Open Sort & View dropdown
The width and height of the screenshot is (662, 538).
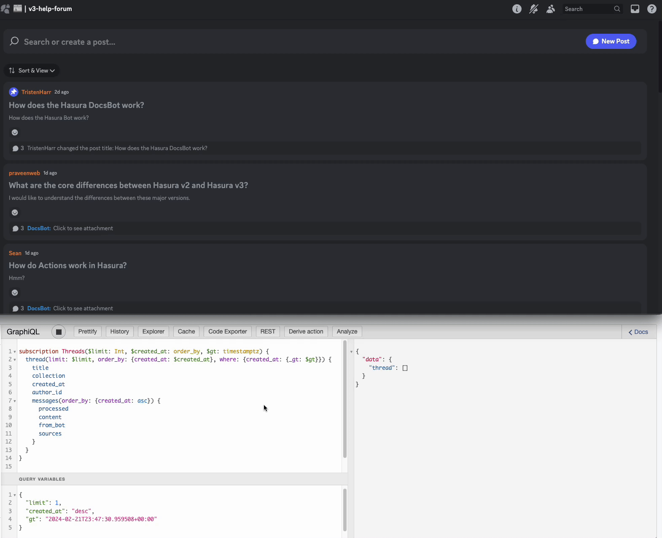point(32,70)
